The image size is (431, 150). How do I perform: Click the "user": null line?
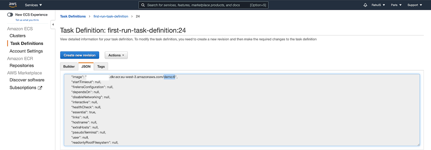80,137
